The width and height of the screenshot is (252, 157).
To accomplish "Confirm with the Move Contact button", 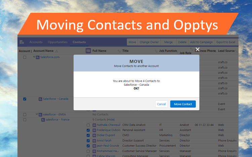I will click(183, 104).
